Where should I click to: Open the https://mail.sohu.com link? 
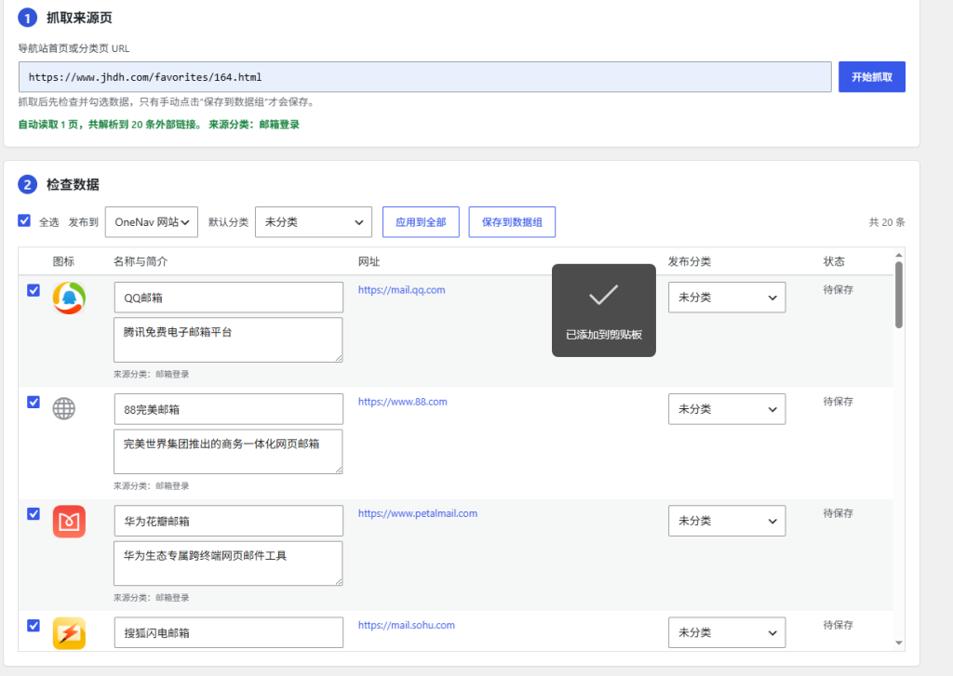(406, 626)
